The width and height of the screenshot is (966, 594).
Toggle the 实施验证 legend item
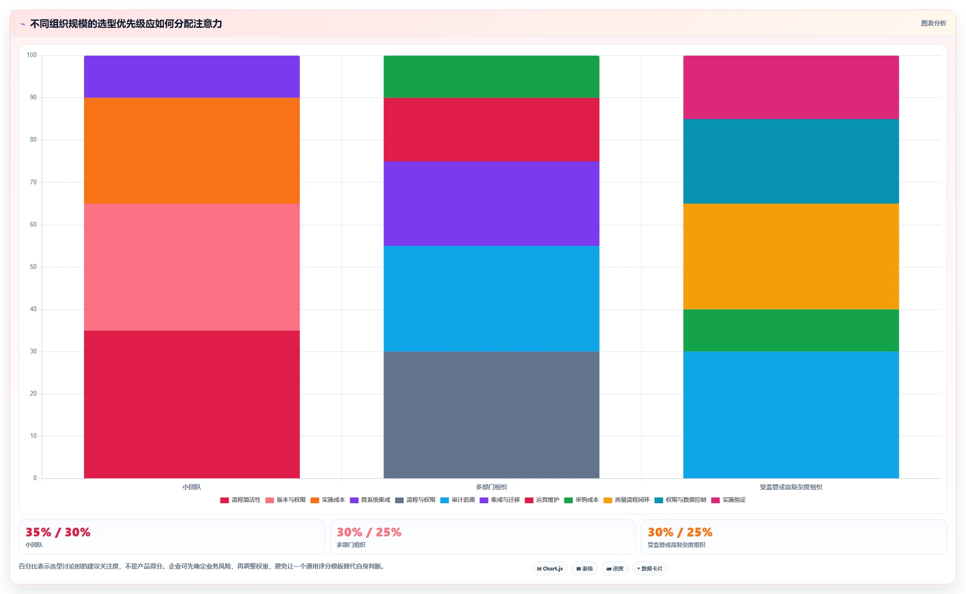point(728,500)
